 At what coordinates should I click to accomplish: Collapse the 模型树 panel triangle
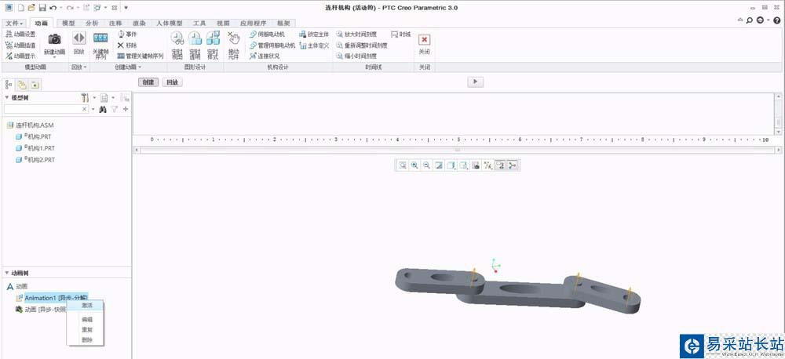click(x=6, y=98)
